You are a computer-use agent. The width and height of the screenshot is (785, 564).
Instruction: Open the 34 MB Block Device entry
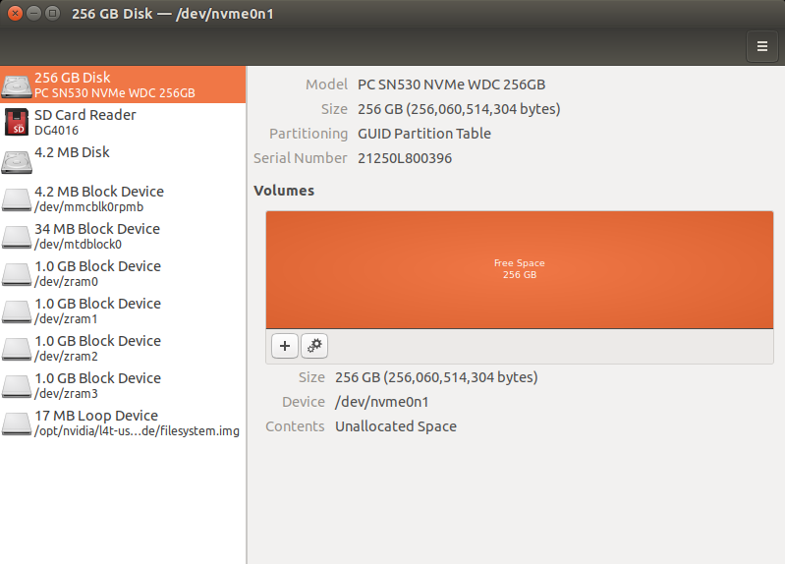[x=97, y=236]
